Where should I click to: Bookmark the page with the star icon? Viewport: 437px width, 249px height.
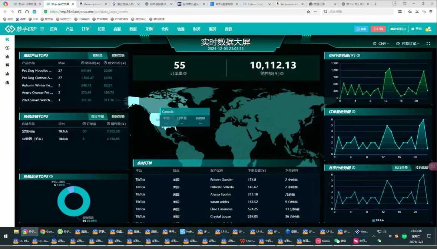point(308,12)
